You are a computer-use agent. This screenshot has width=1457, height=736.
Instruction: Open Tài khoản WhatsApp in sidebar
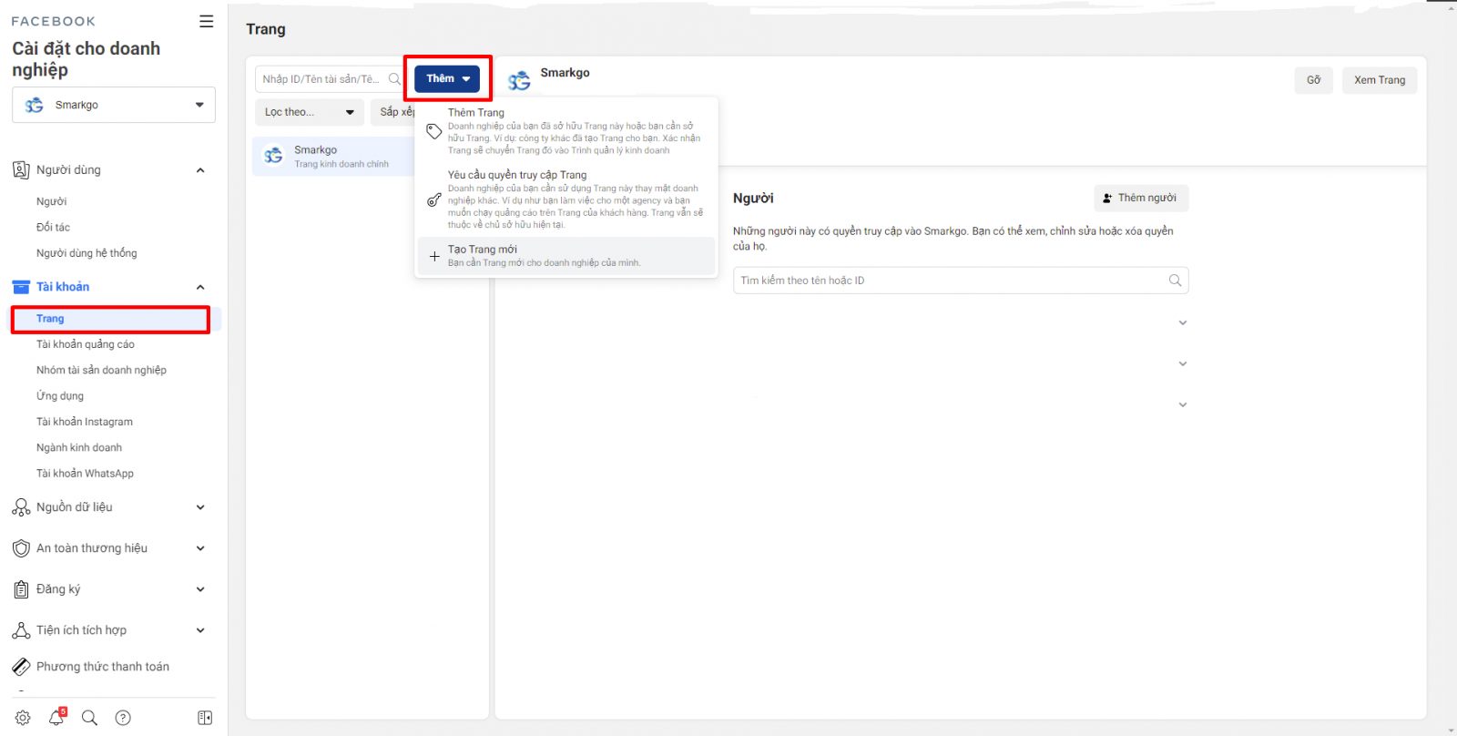coord(85,474)
